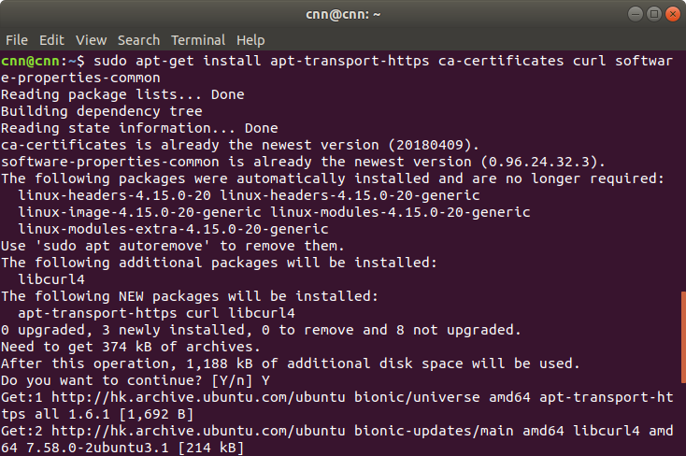Click the 'cnn@cnn' prompt text
Image resolution: width=686 pixels, height=456 pixels.
[x=30, y=61]
